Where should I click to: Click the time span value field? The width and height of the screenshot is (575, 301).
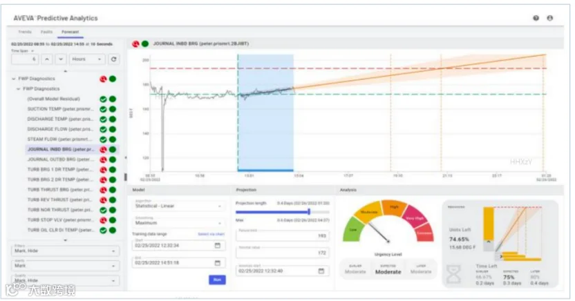[x=25, y=59]
